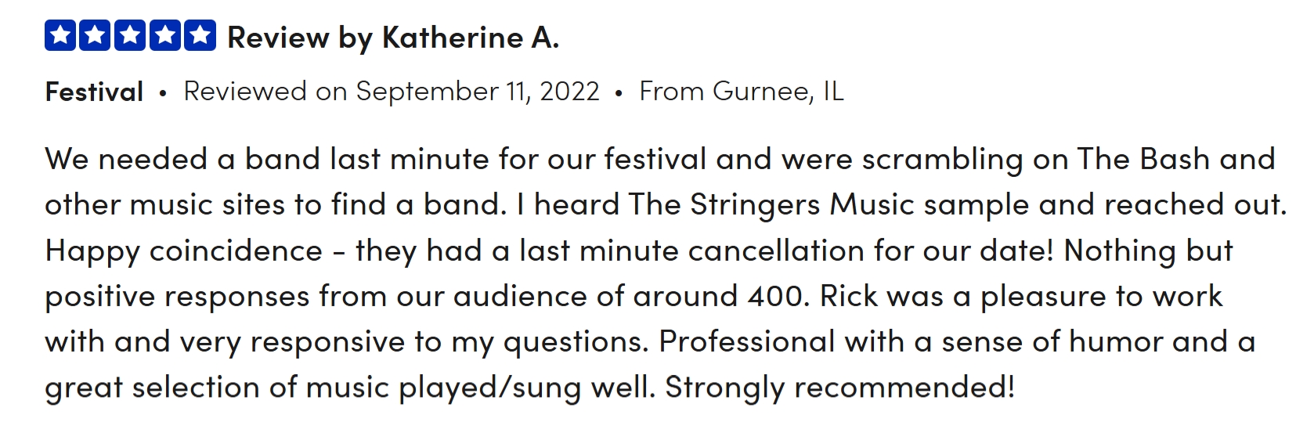Image resolution: width=1314 pixels, height=433 pixels.
Task: Click the fourth rating star
Action: [164, 36]
